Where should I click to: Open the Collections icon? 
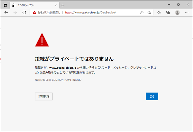tap(168, 12)
